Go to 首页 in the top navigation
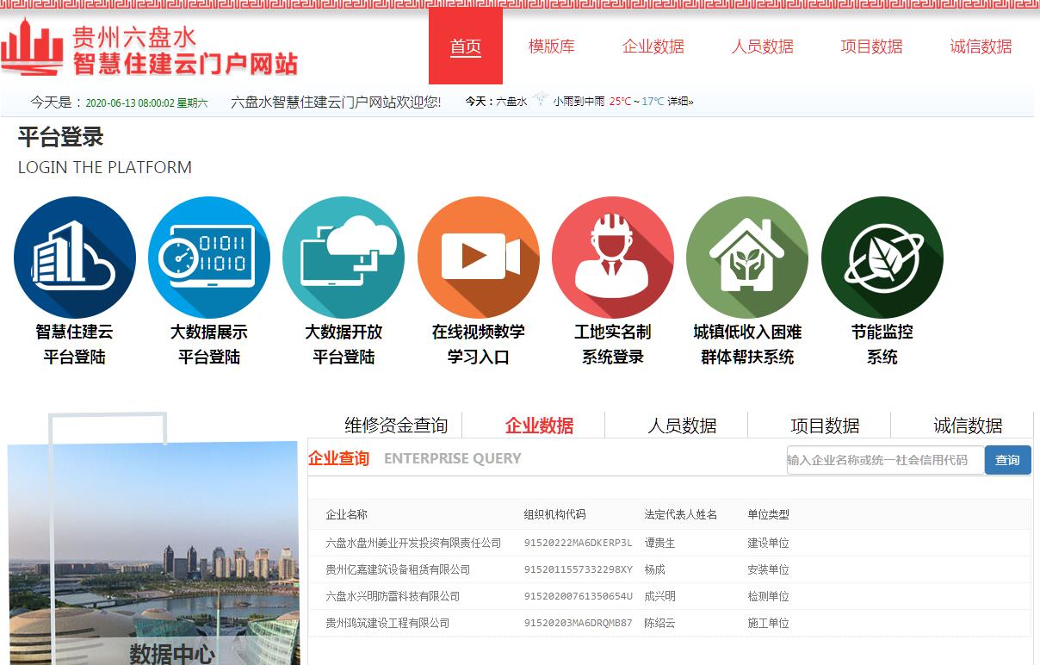Viewport: 1040px width, 665px height. pyautogui.click(x=466, y=47)
